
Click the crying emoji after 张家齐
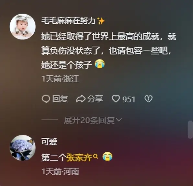click(x=108, y=156)
